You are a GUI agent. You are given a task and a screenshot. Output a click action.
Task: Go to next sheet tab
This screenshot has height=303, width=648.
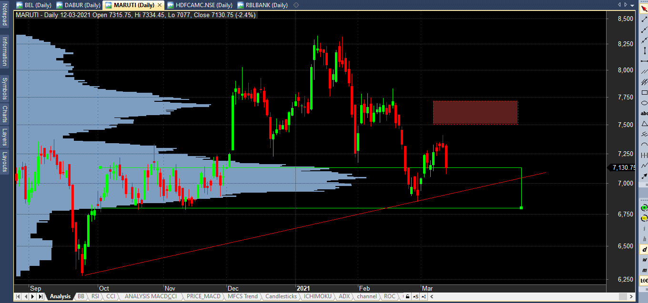coord(33,296)
